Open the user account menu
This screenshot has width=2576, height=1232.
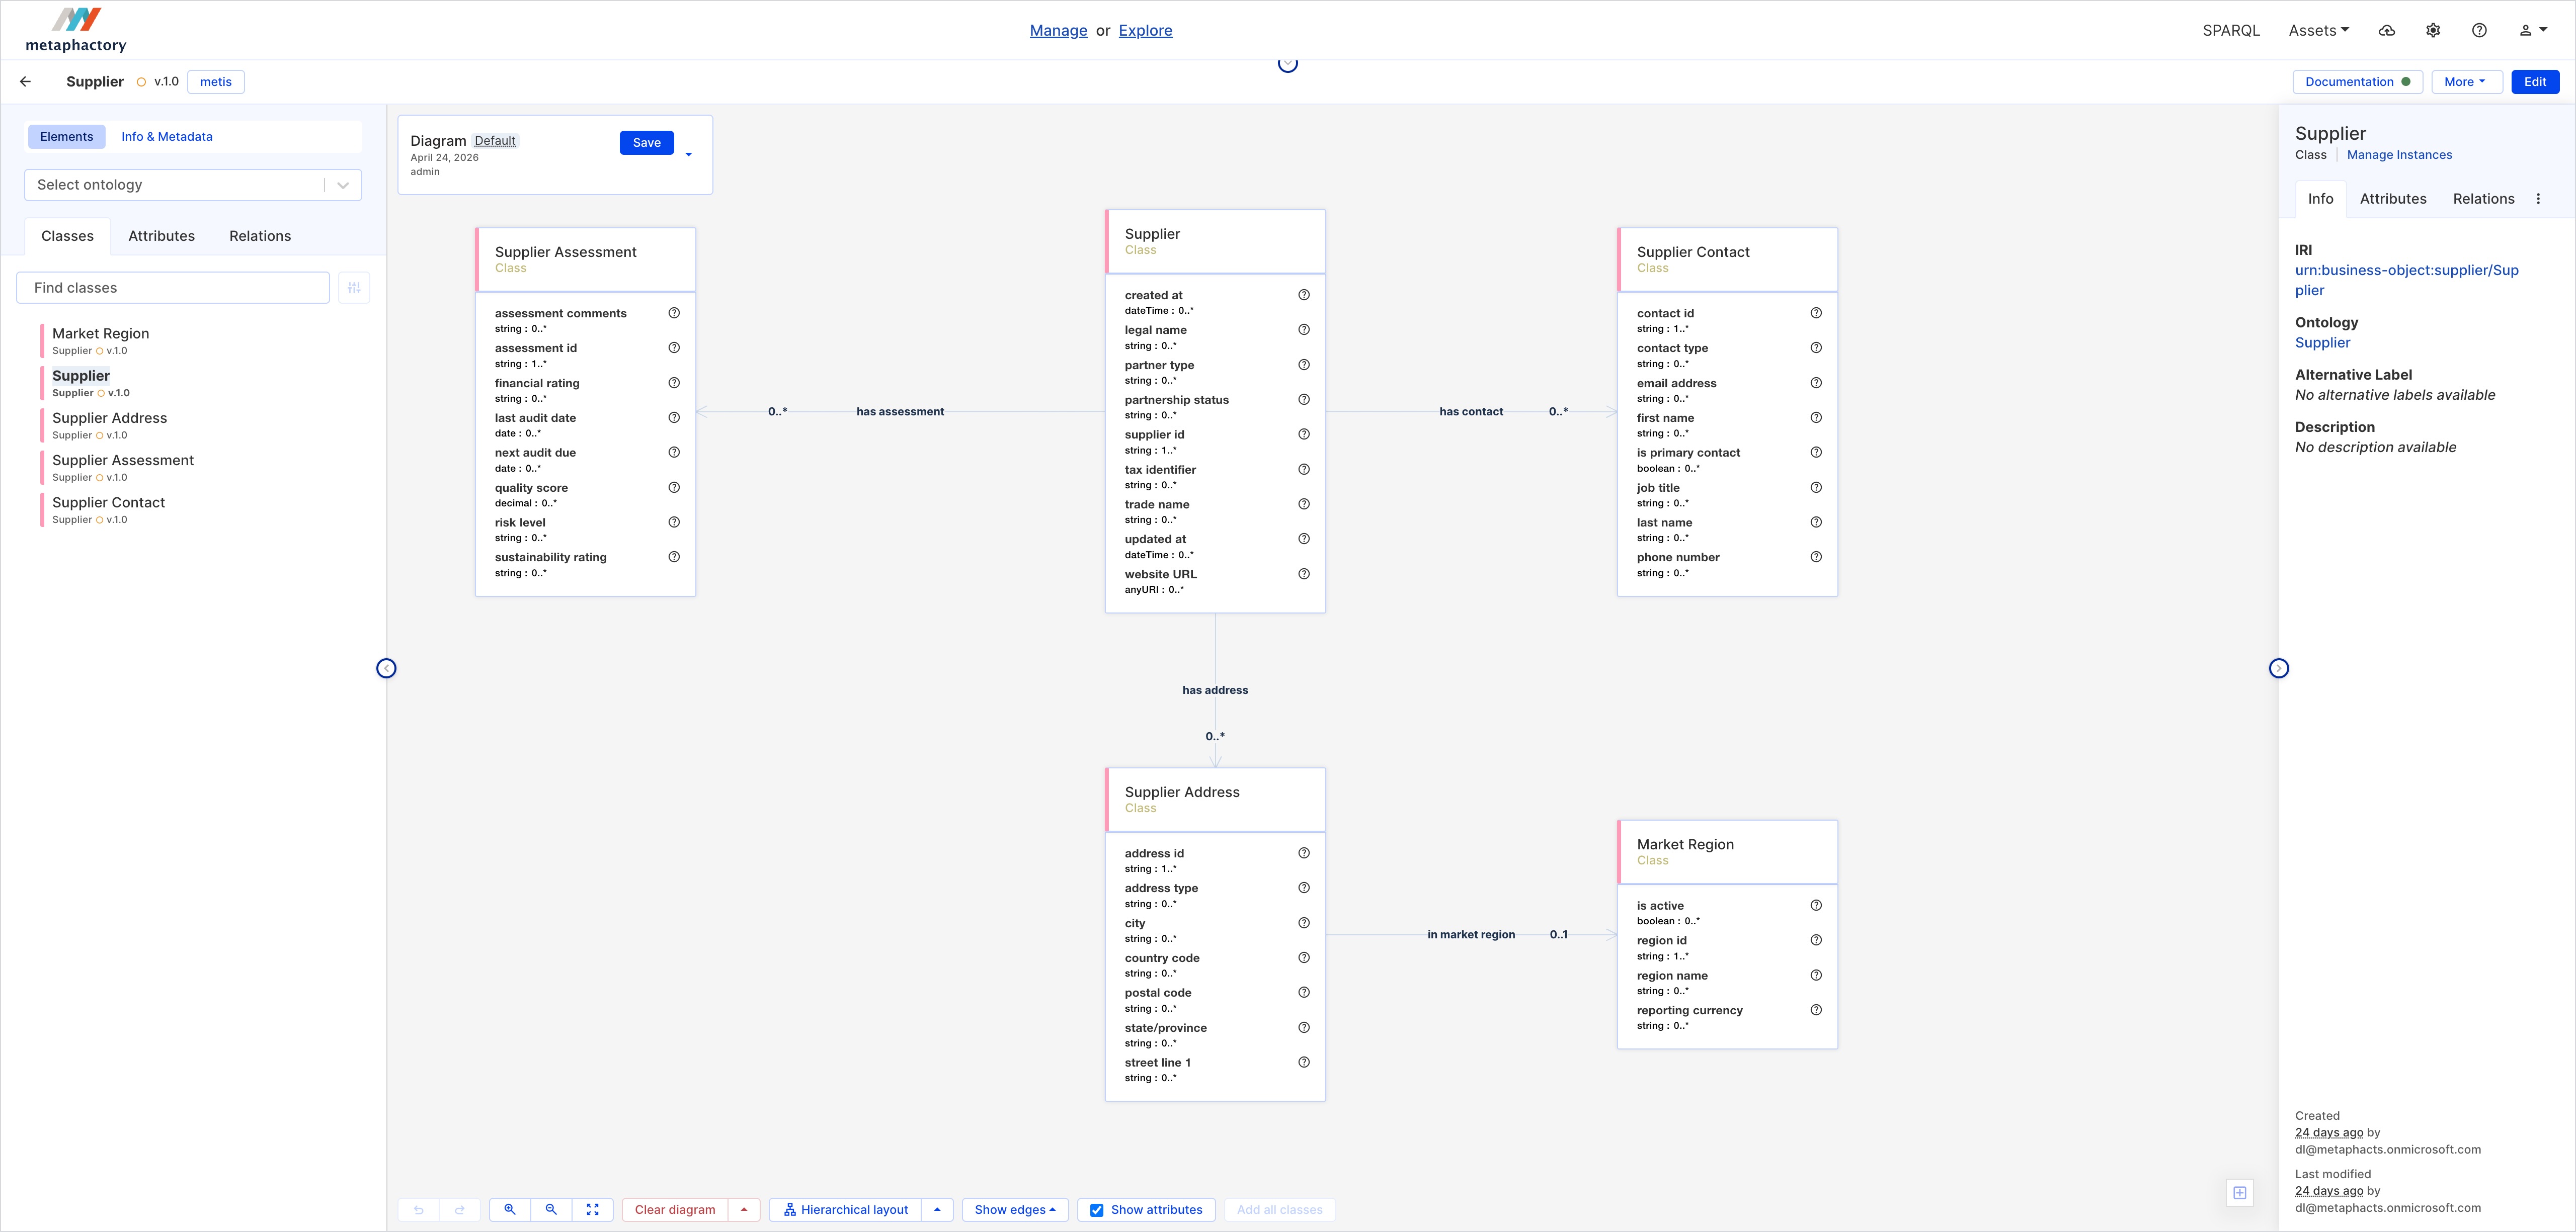coord(2533,31)
